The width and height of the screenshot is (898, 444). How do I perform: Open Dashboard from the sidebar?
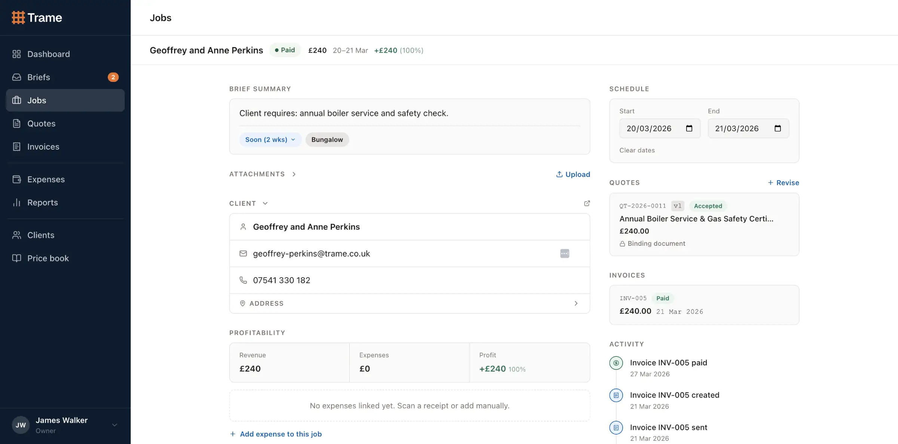[x=65, y=54]
